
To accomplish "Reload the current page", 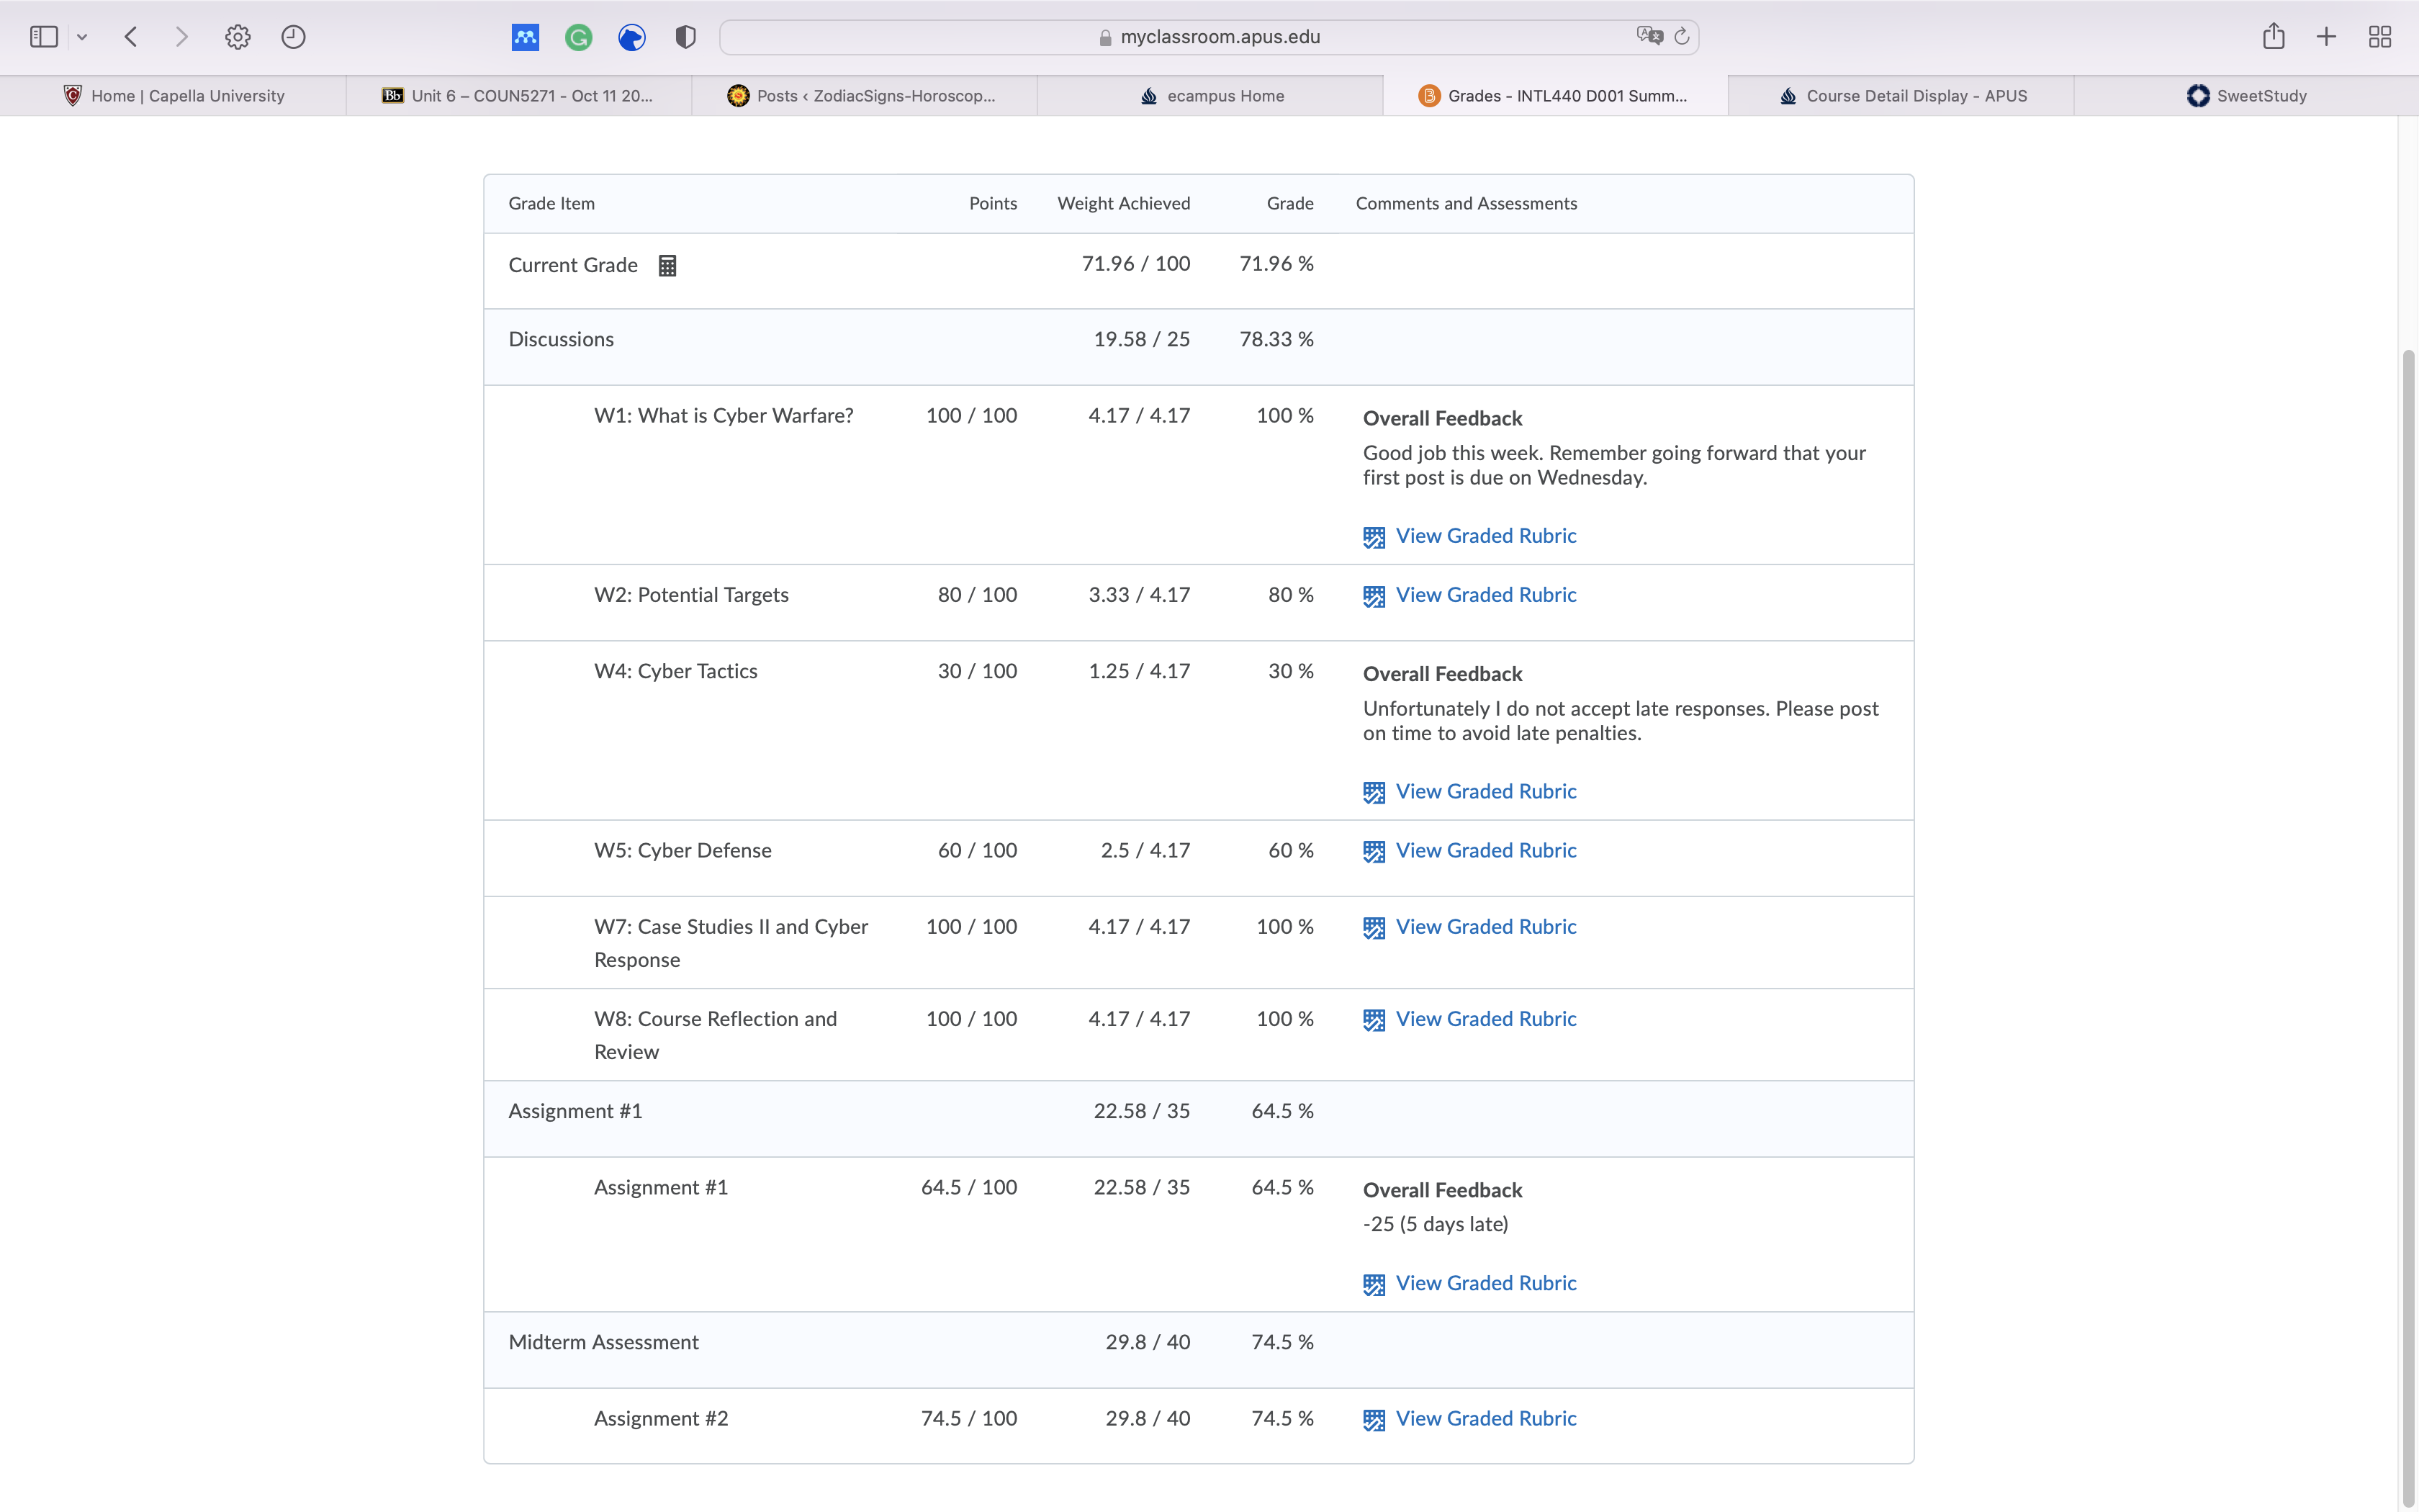I will pyautogui.click(x=1683, y=36).
